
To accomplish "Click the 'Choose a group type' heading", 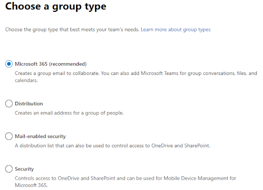I will (x=55, y=7).
